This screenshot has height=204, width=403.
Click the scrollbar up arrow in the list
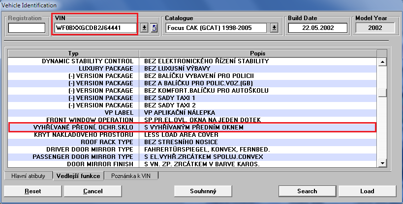click(381, 62)
